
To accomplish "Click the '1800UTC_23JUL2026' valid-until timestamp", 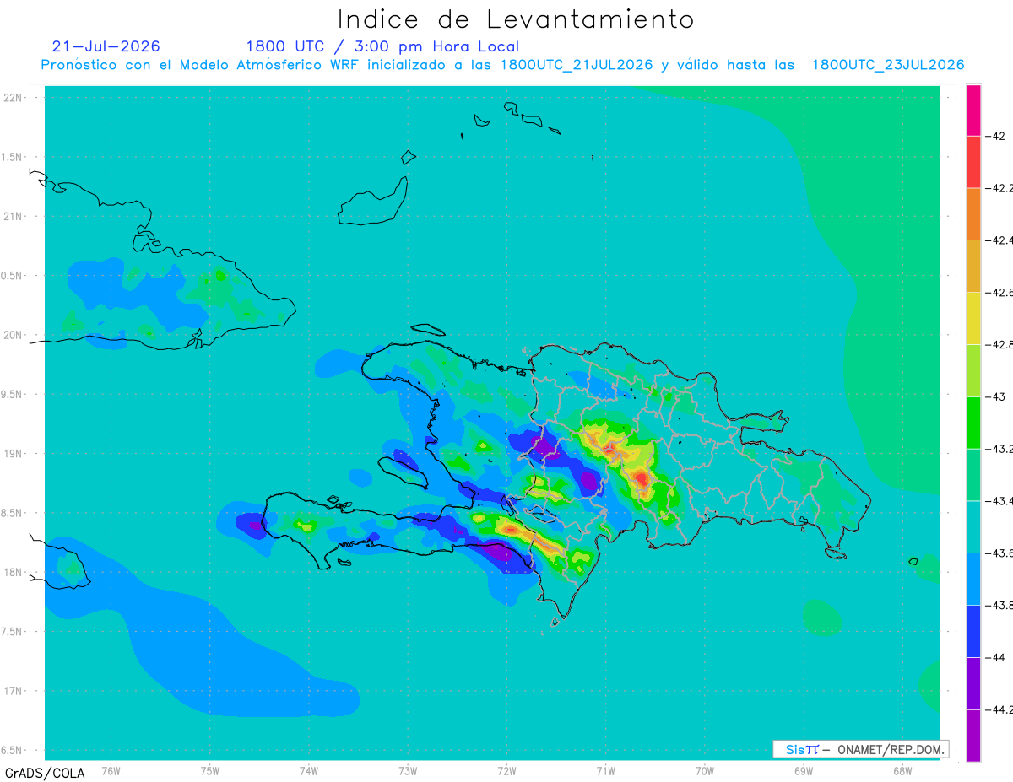I will (x=888, y=65).
